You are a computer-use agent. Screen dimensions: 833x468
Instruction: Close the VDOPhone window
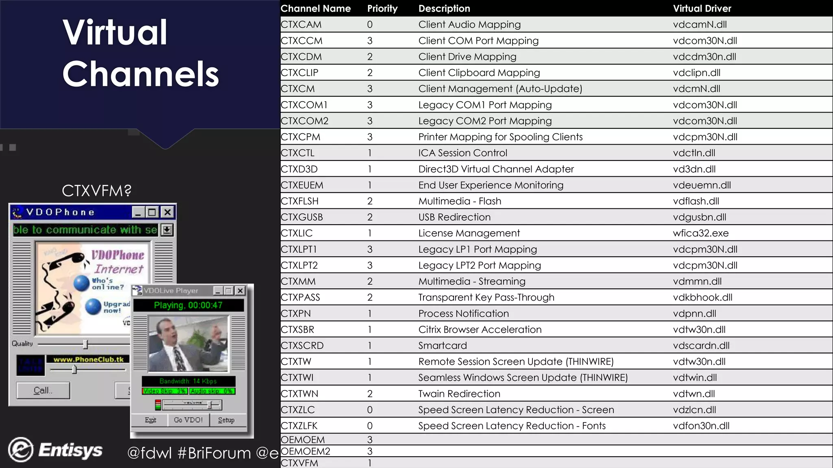click(168, 212)
